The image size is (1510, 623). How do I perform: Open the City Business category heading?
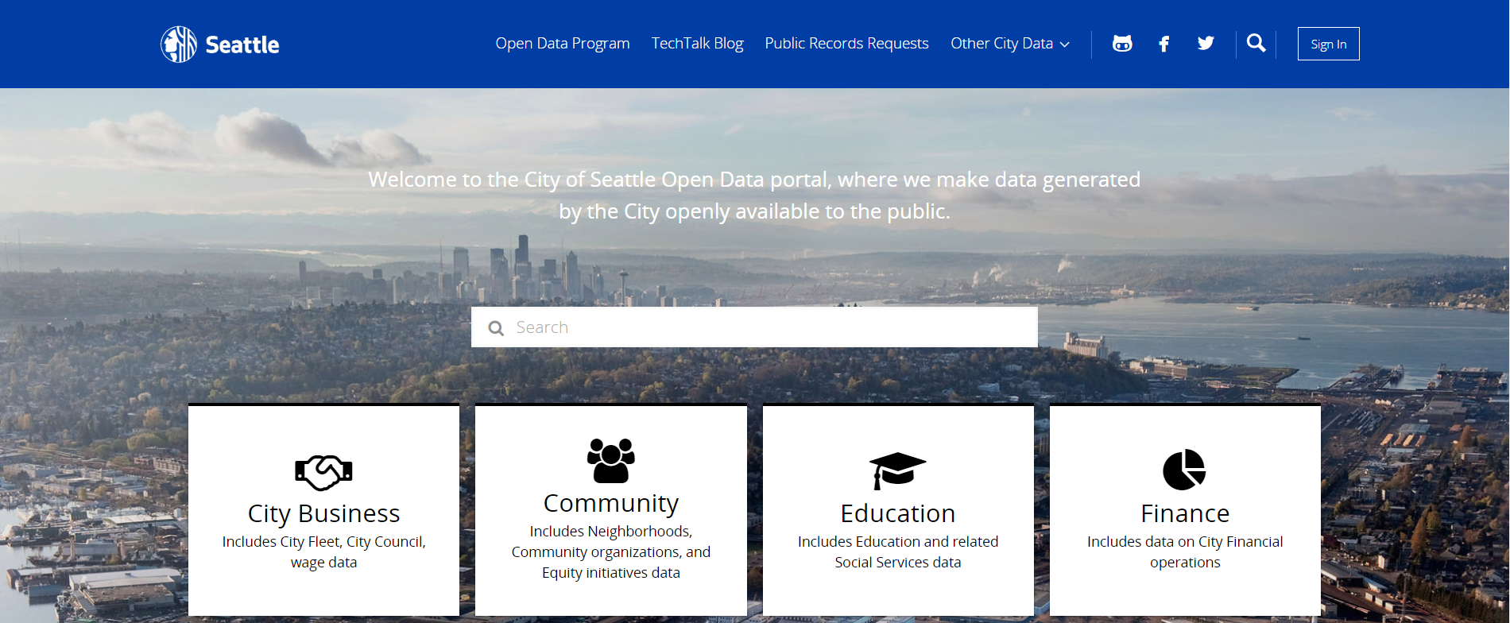(x=324, y=513)
